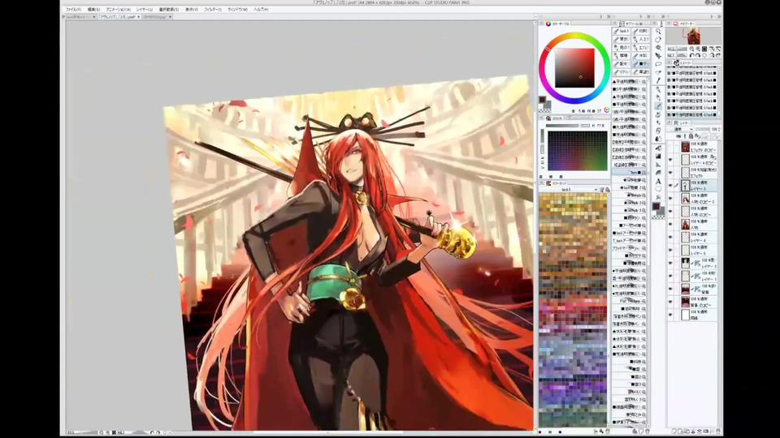Image resolution: width=780 pixels, height=438 pixels.
Task: Adjust layer opacity value stepper
Action: (719, 129)
